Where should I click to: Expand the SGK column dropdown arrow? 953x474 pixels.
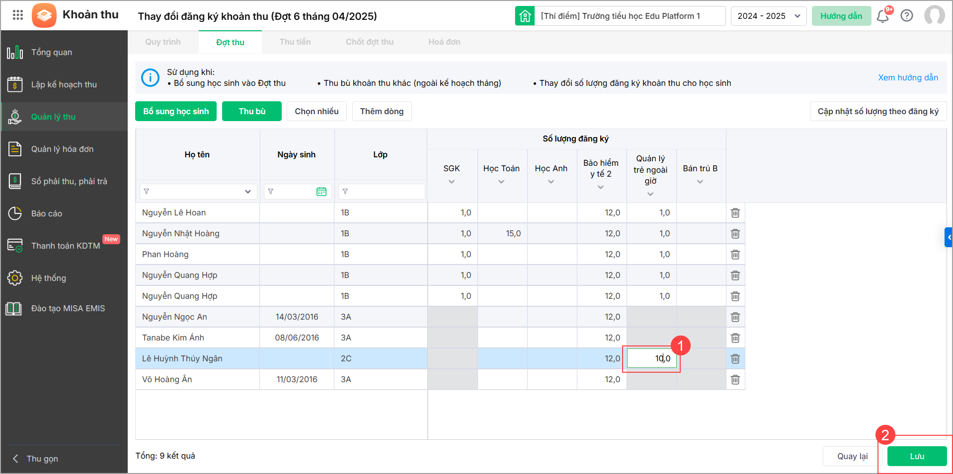click(452, 182)
